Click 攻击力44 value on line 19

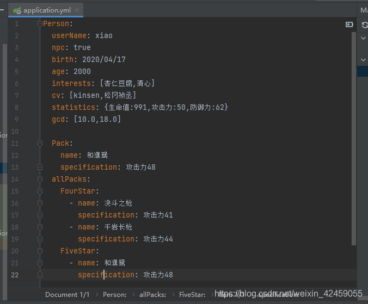(x=158, y=239)
